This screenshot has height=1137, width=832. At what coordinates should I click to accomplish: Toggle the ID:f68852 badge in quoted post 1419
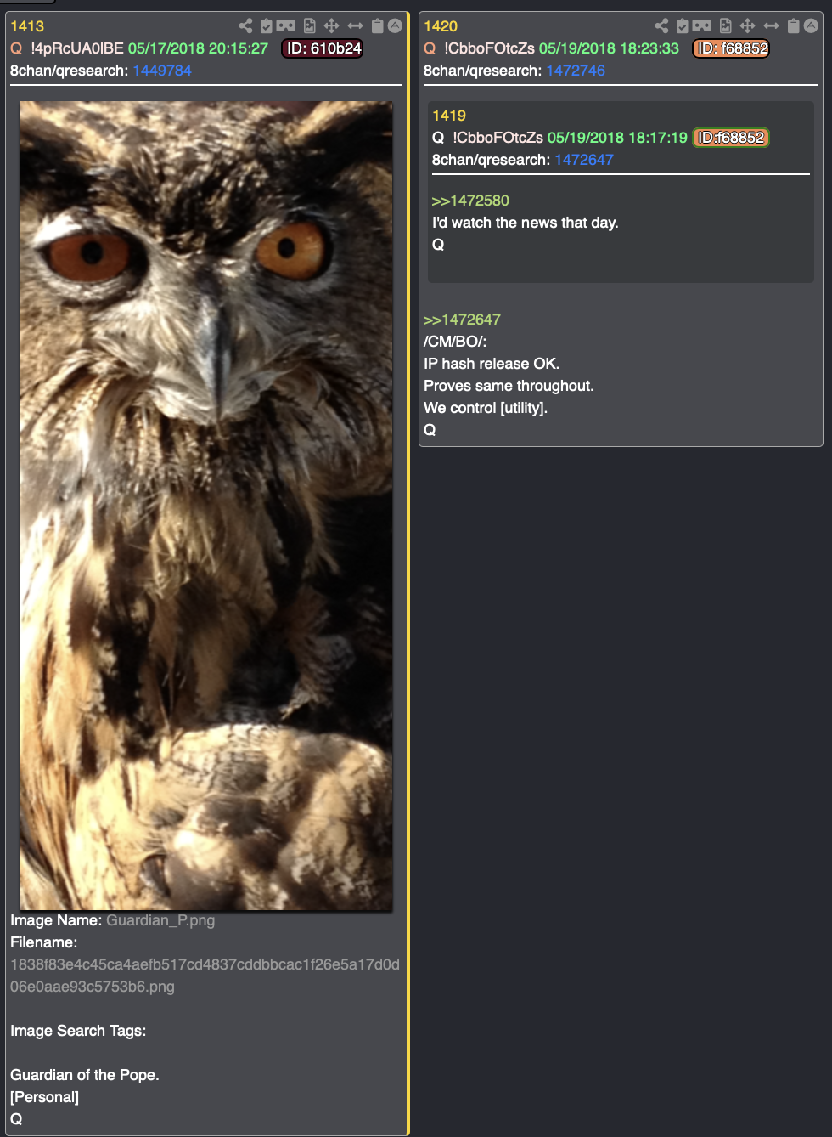tap(731, 138)
